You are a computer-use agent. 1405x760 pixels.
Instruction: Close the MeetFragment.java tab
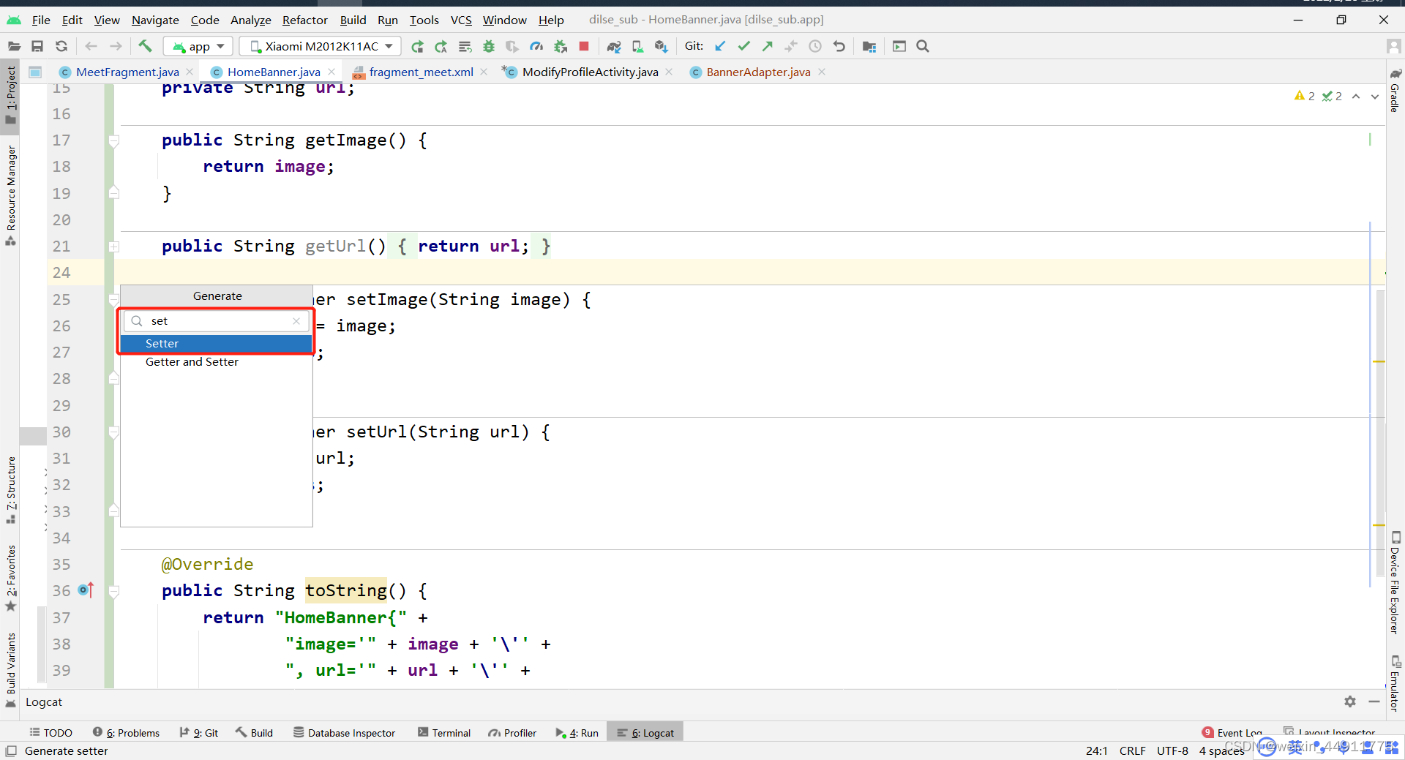tap(190, 72)
